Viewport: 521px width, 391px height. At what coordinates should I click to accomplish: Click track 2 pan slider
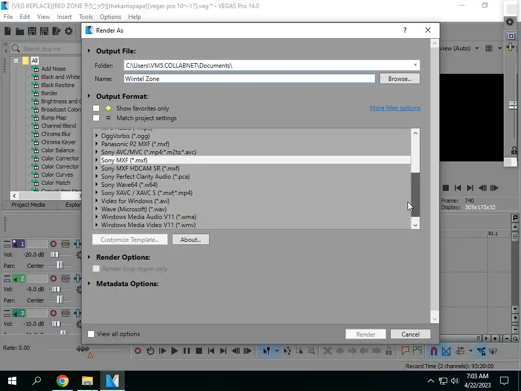pyautogui.click(x=60, y=300)
